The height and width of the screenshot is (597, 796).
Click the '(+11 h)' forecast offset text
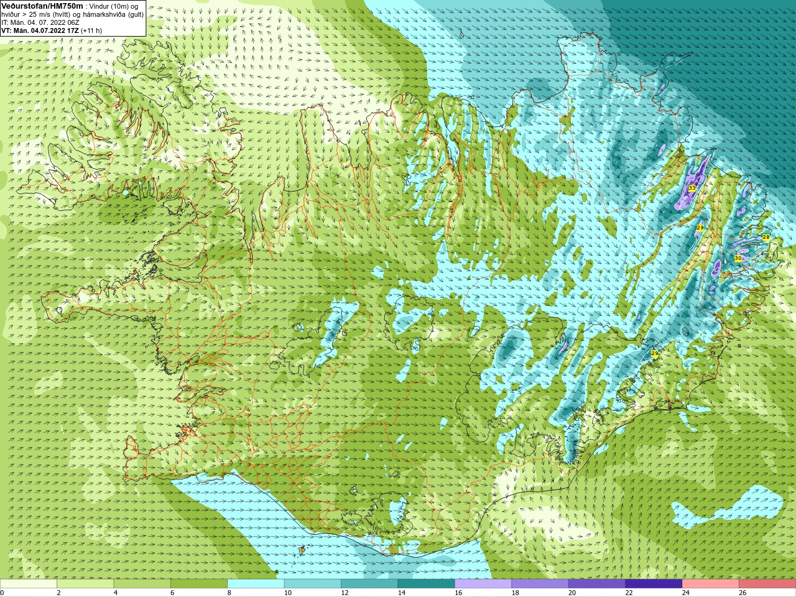coord(91,30)
